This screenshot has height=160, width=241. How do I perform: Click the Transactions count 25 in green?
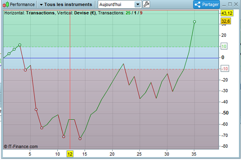tap(128, 13)
